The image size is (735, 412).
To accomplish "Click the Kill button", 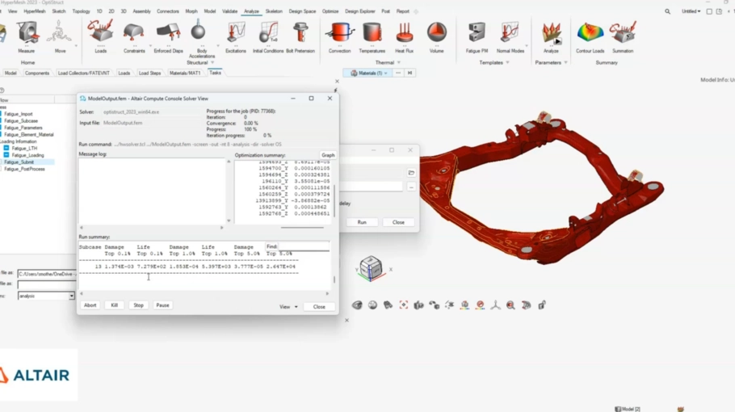I will coord(115,305).
